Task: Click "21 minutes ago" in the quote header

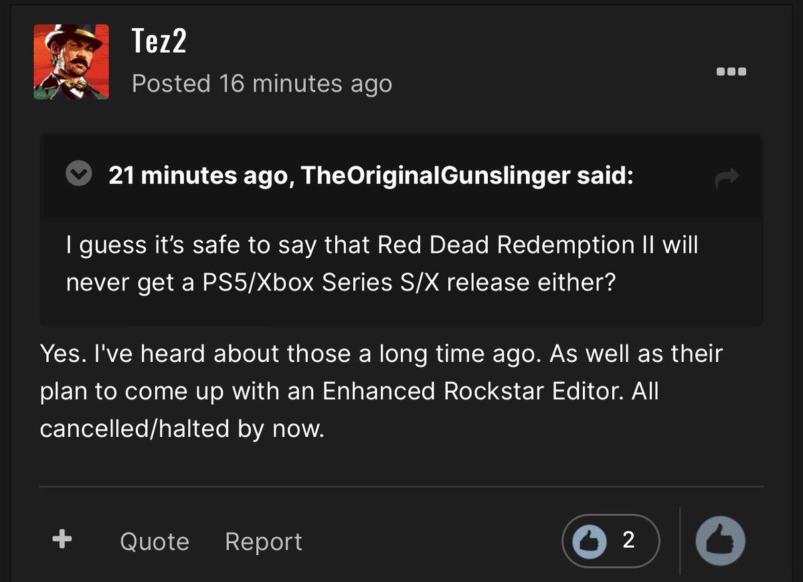Action: click(x=198, y=176)
